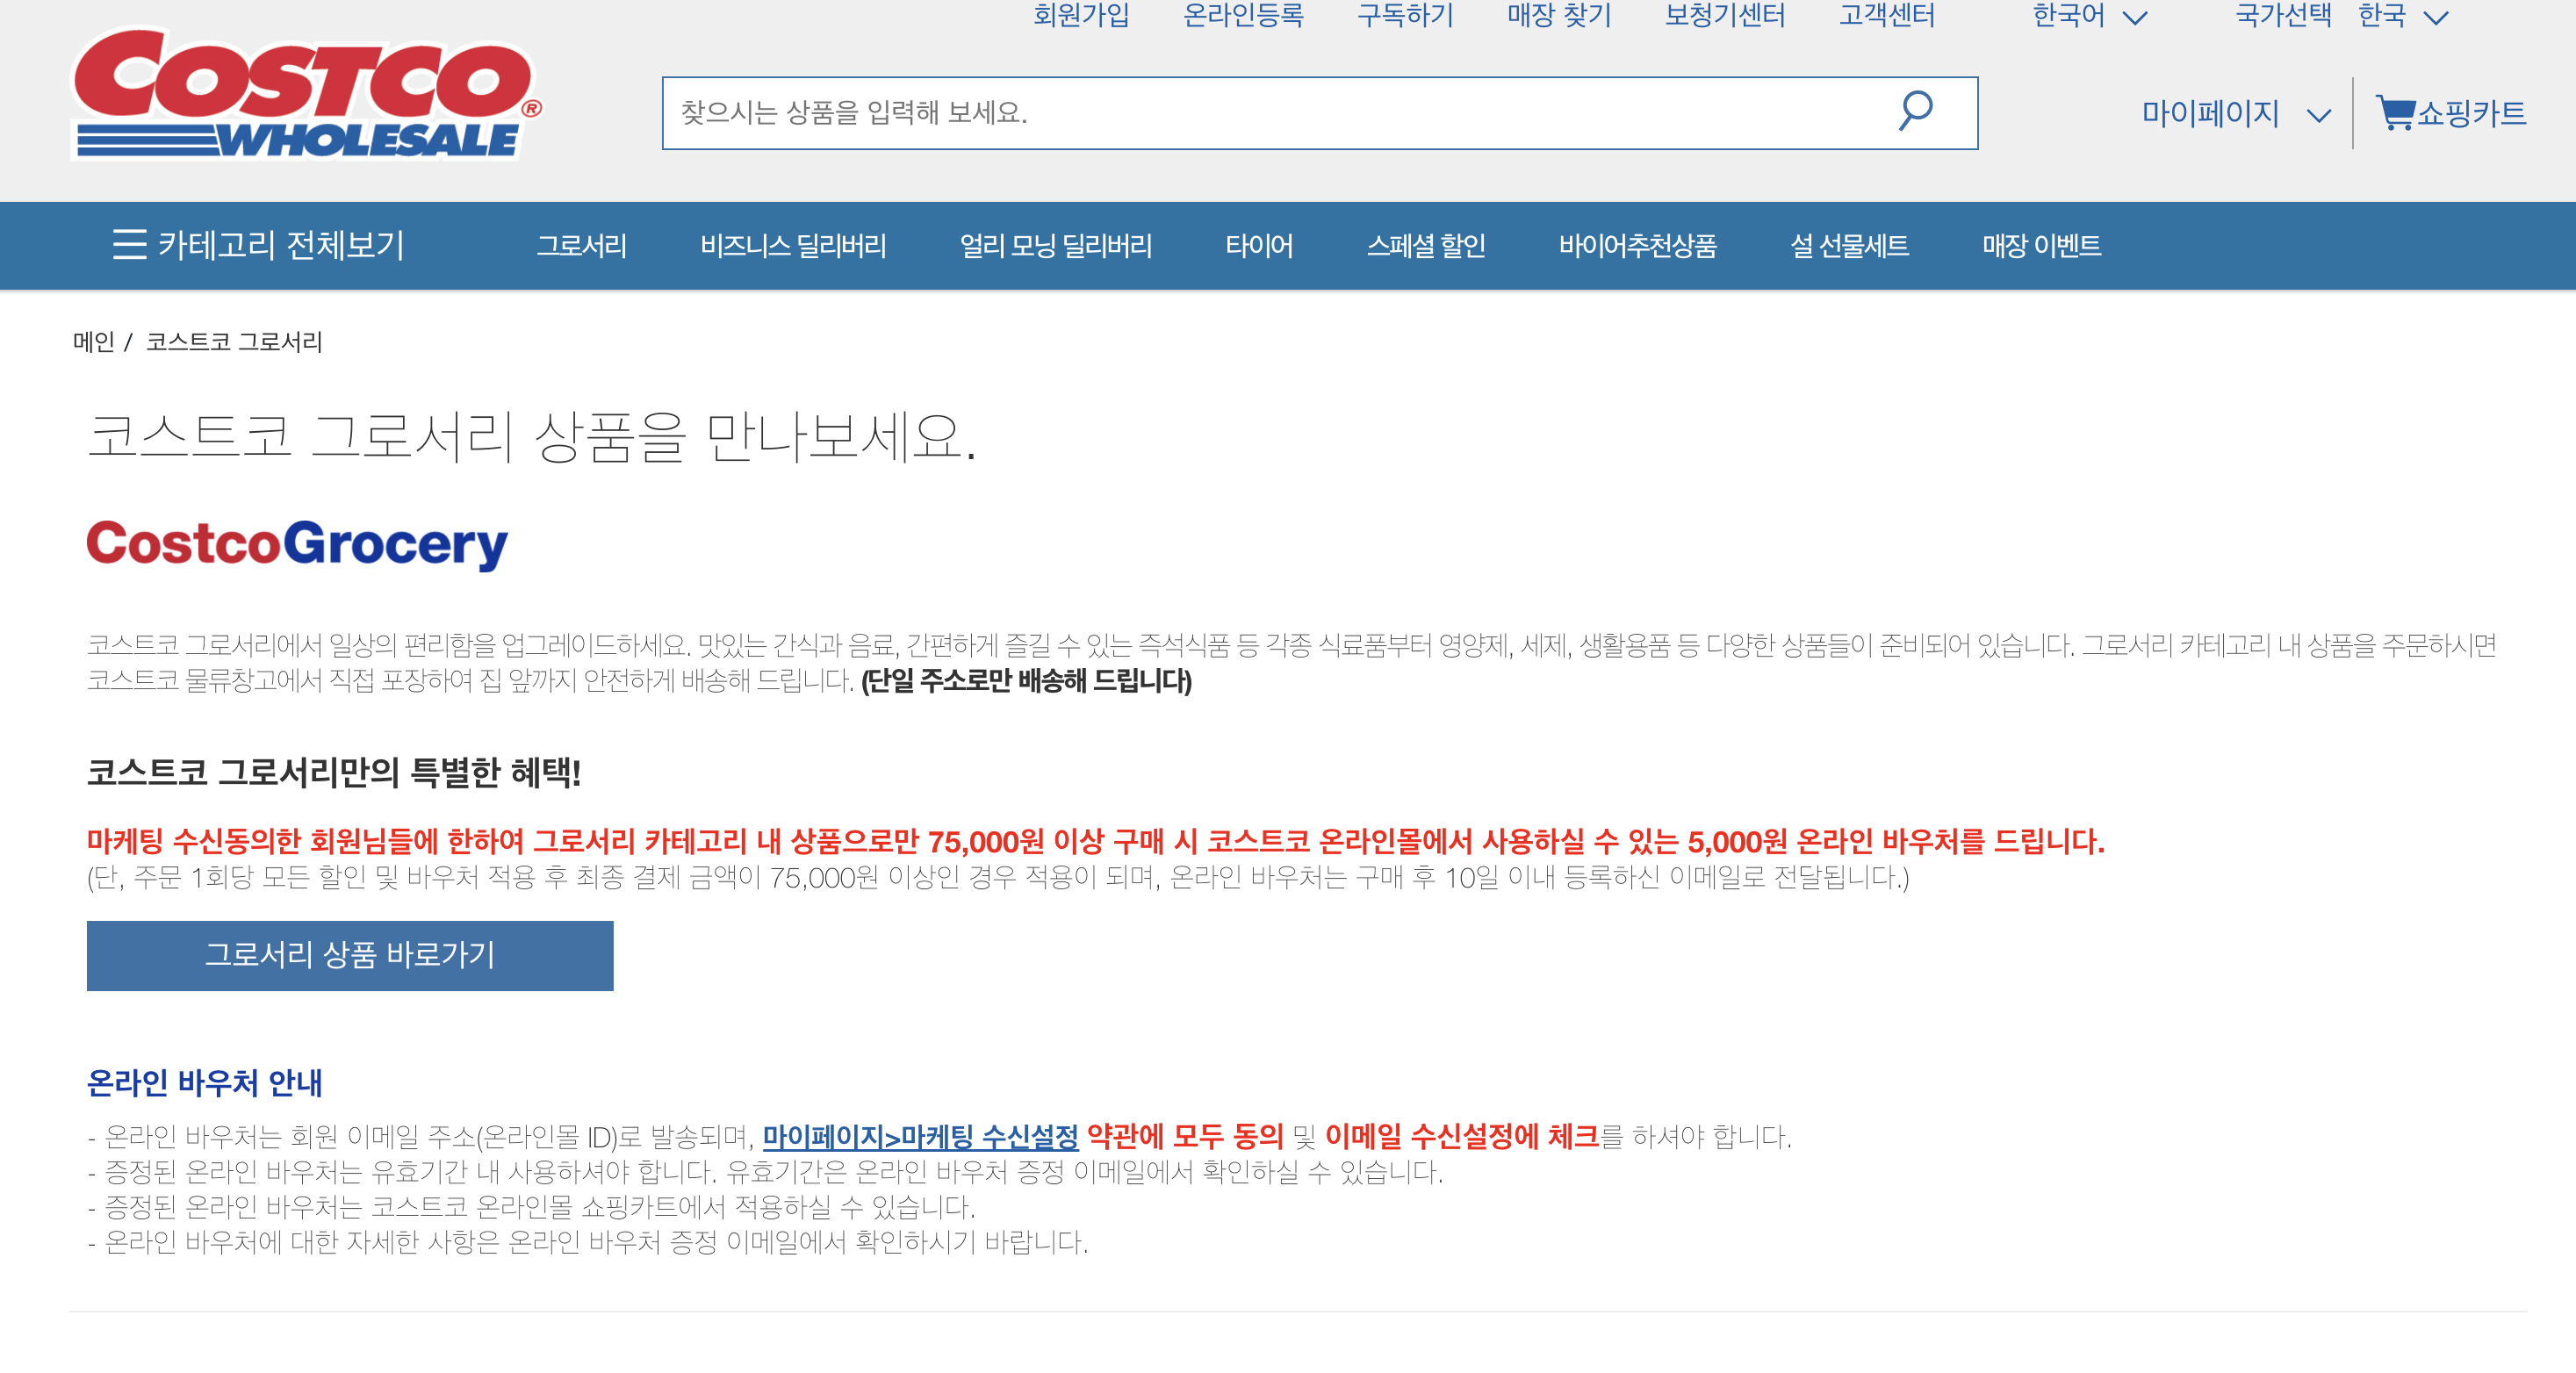Select 비즈니스 딜리버리 menu item

793,246
